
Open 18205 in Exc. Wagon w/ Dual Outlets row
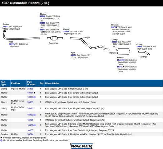[x=30, y=130]
